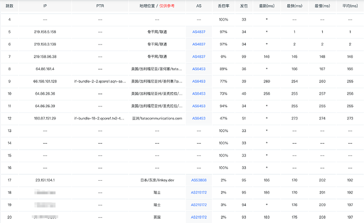Screen dimensions: 364x223
Task: Open AS6453 link for IP 66.198.101.128
Action: click(199, 81)
